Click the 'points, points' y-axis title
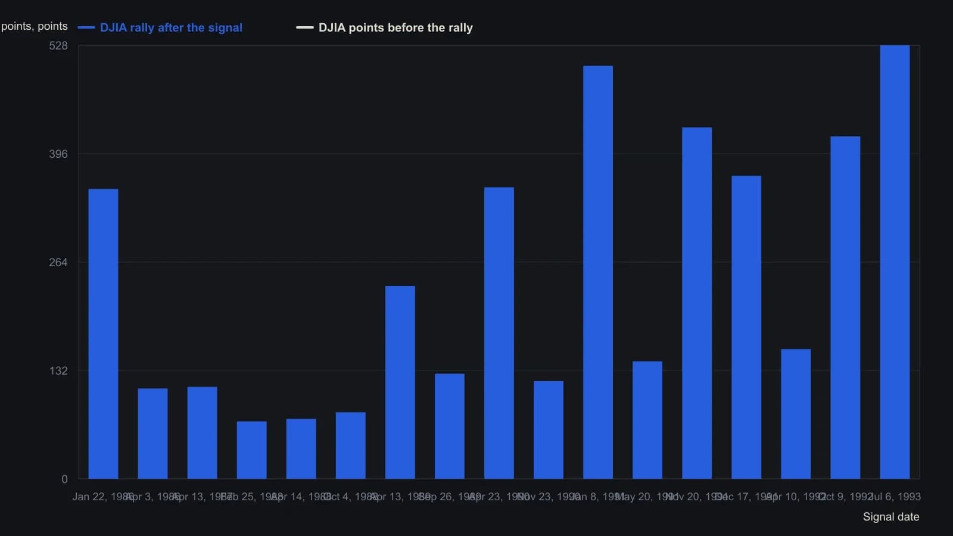The width and height of the screenshot is (953, 536). coord(35,26)
